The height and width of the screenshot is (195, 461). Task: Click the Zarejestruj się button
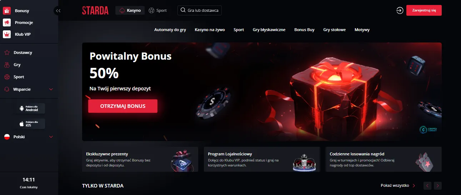pos(424,10)
